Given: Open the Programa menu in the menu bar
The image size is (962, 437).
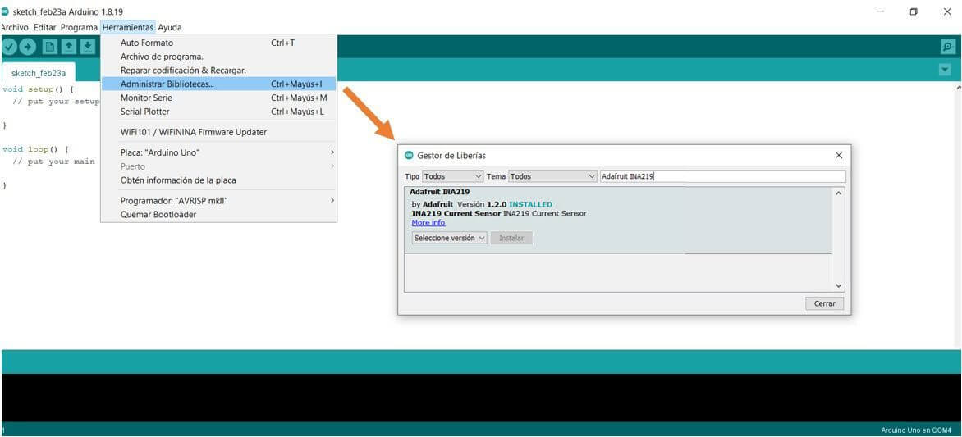Looking at the screenshot, I should (x=79, y=27).
